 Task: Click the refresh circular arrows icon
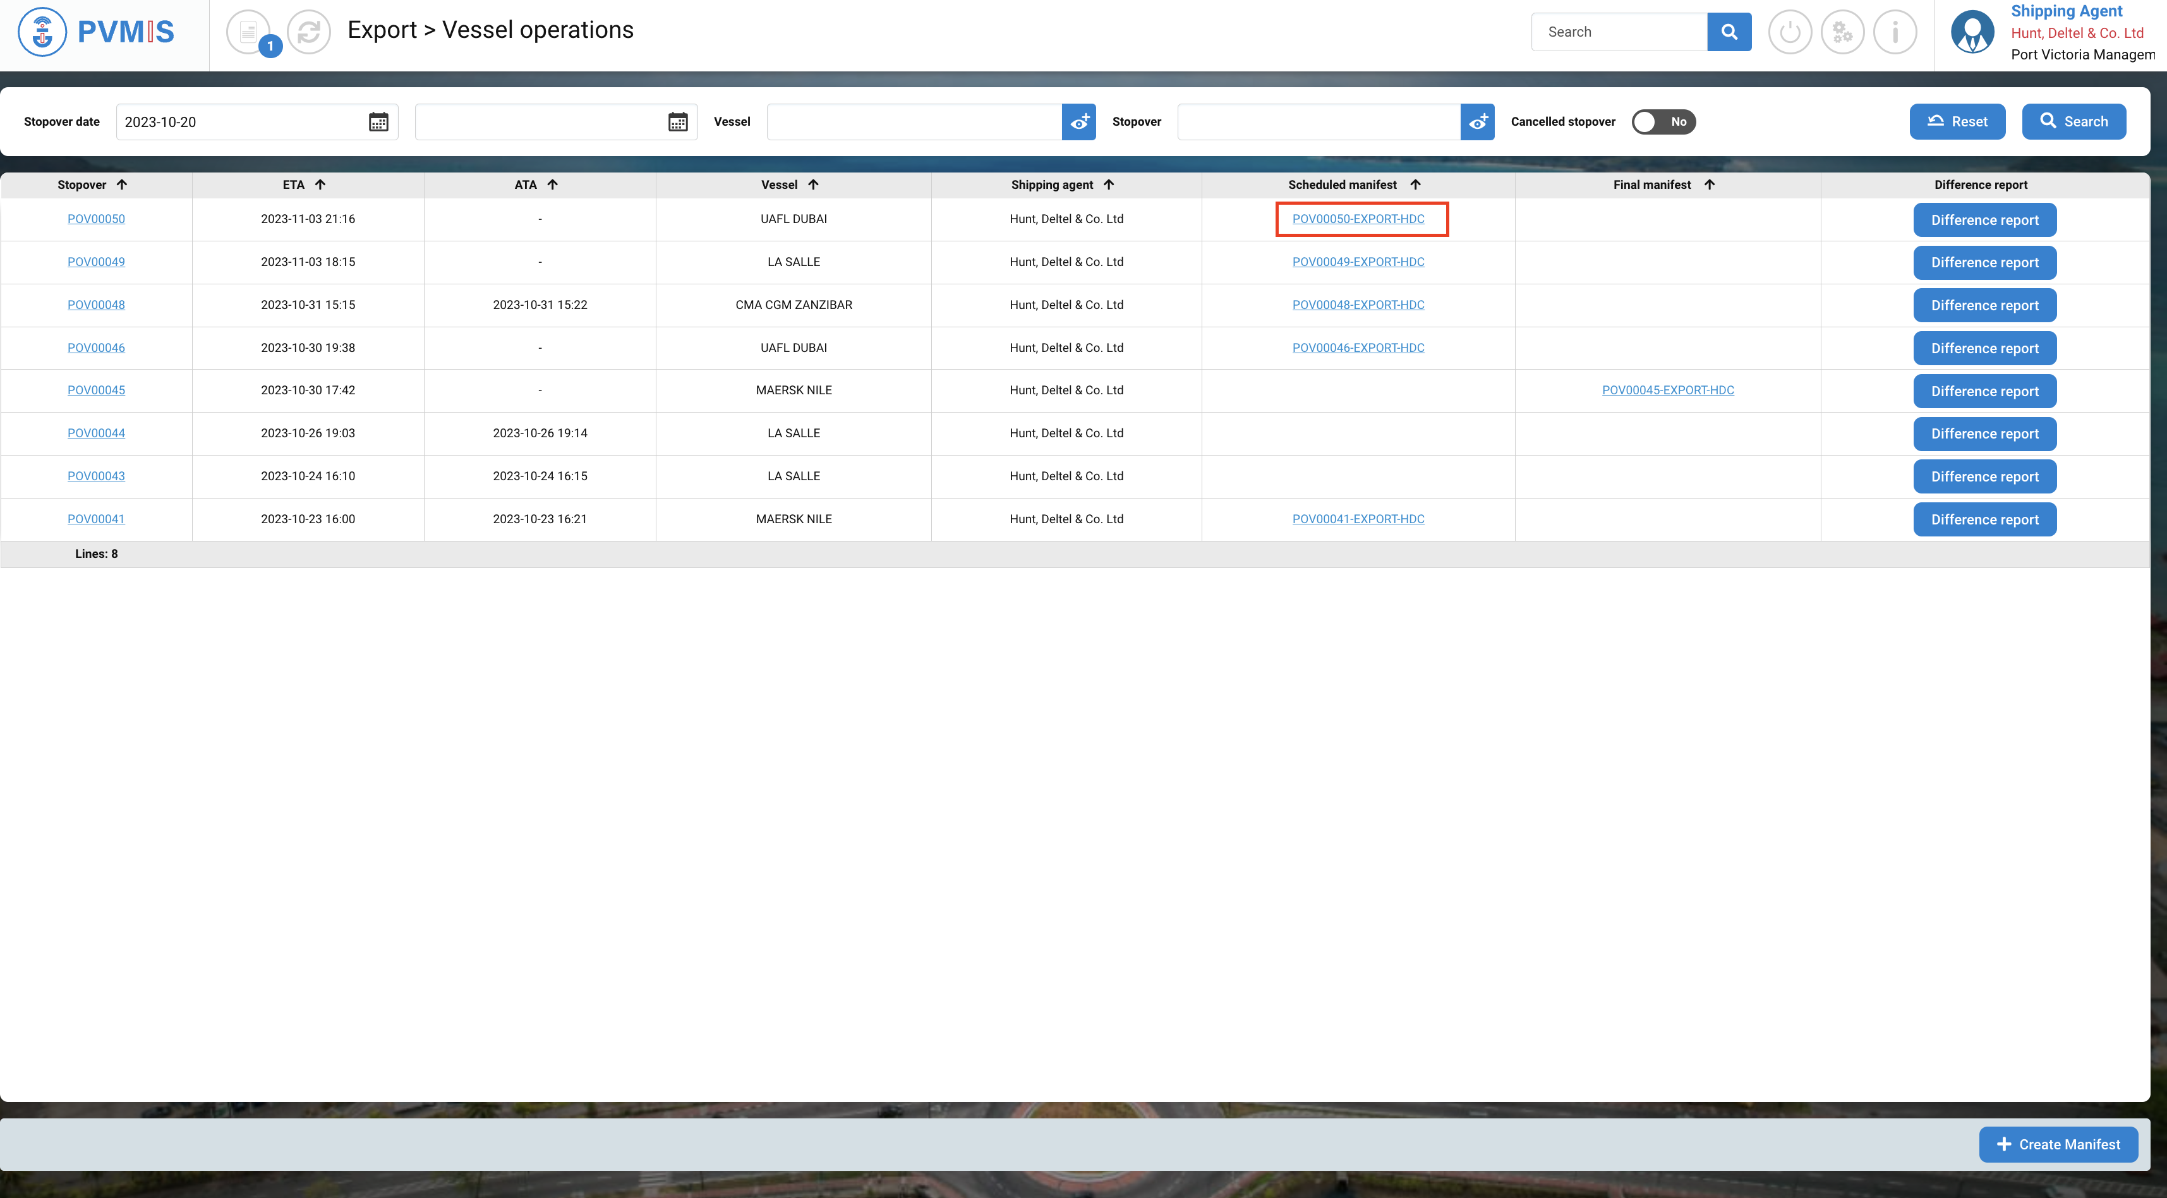click(x=309, y=33)
